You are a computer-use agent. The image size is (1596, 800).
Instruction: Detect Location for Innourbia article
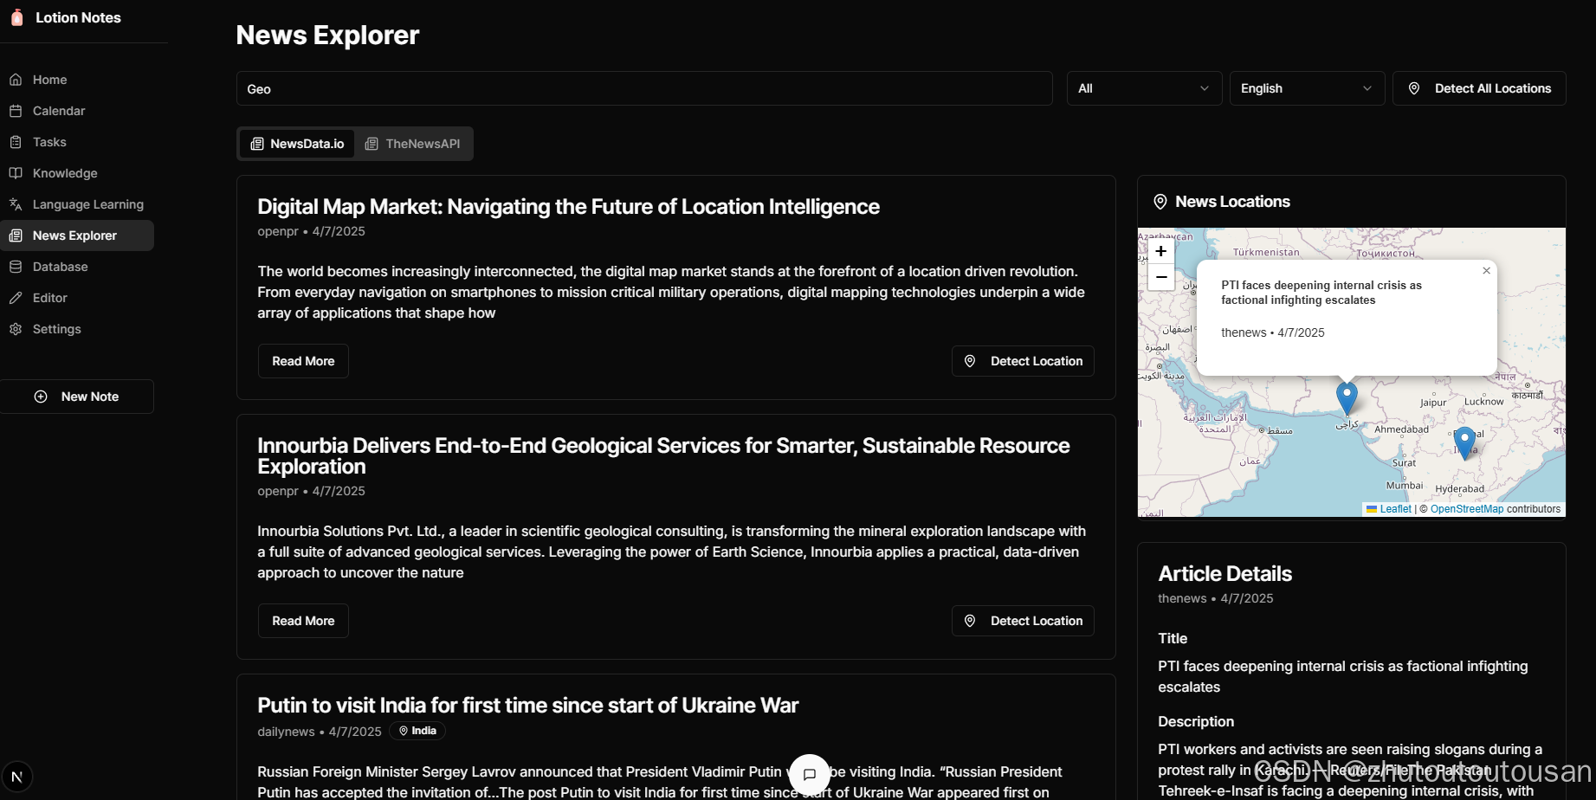click(1023, 621)
